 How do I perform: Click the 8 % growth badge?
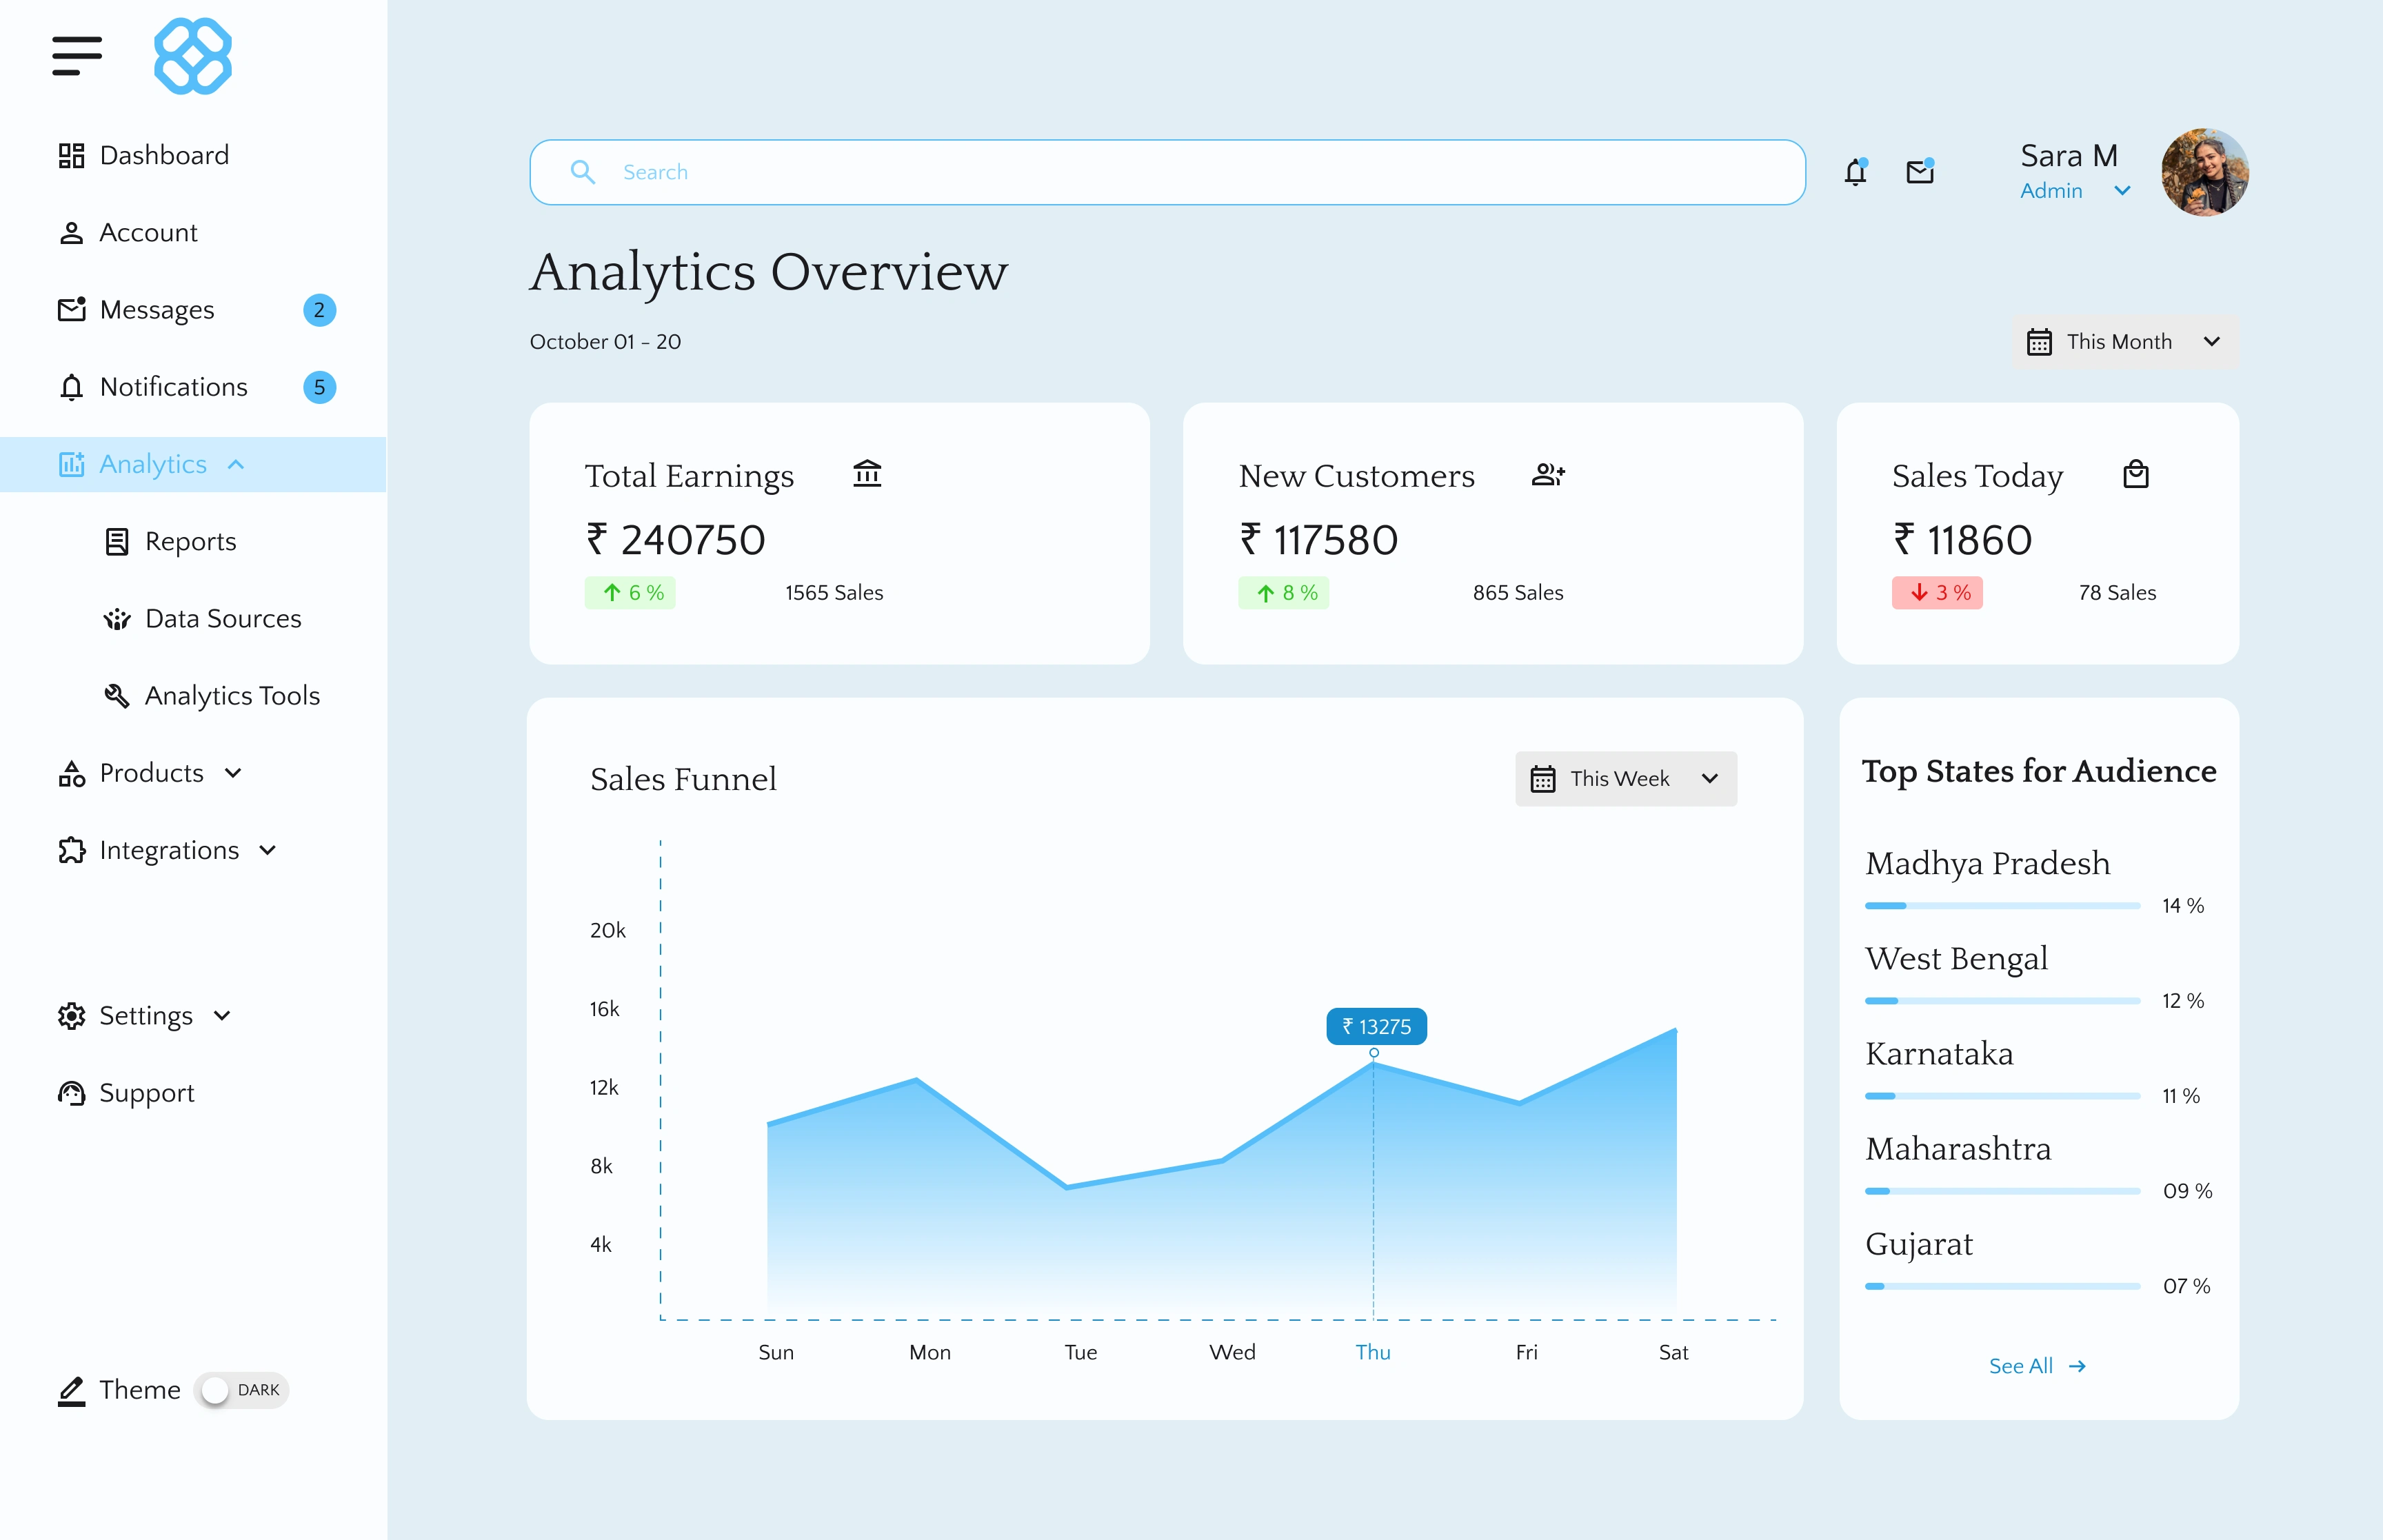[1284, 593]
